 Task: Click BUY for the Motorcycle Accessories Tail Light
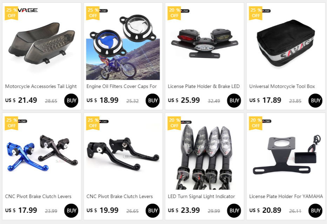71,101
